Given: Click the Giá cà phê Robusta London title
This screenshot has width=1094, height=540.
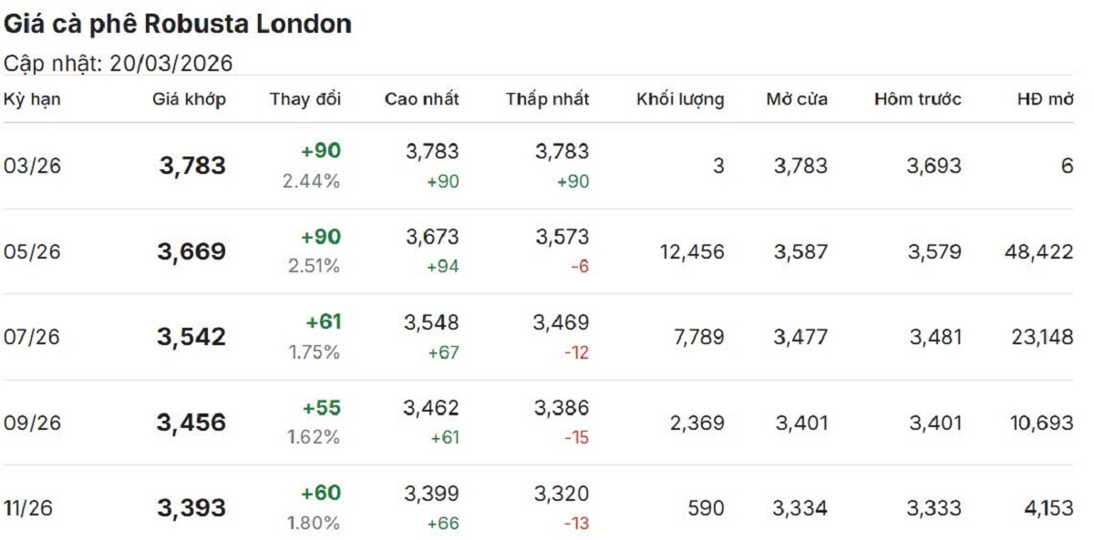Looking at the screenshot, I should click(178, 25).
